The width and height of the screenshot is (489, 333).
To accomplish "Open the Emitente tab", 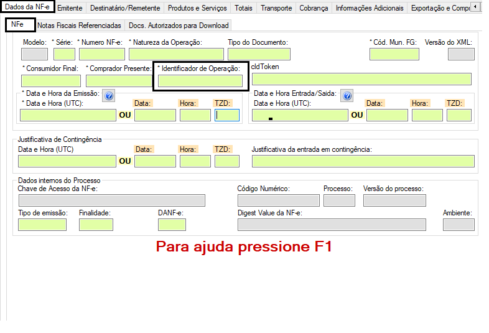I will click(70, 8).
